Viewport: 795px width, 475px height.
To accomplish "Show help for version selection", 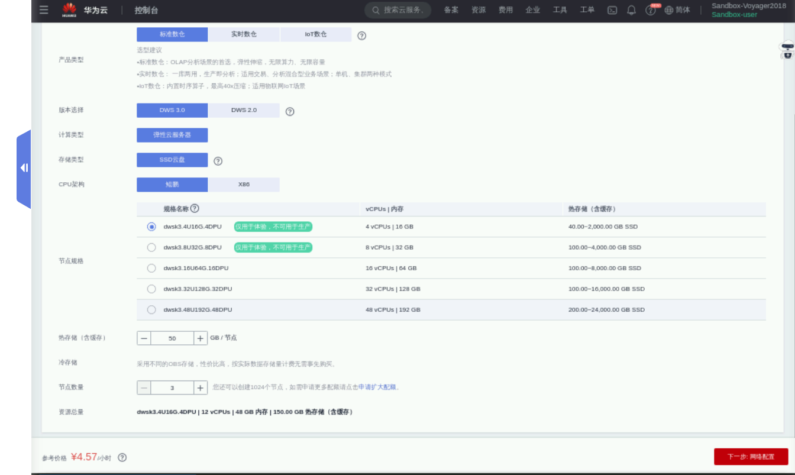I will click(x=290, y=111).
